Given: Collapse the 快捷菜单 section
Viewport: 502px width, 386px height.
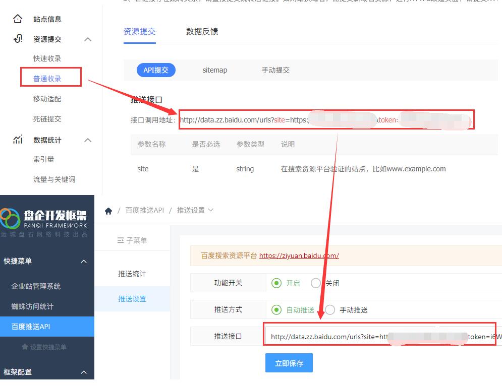Looking at the screenshot, I should (x=84, y=261).
